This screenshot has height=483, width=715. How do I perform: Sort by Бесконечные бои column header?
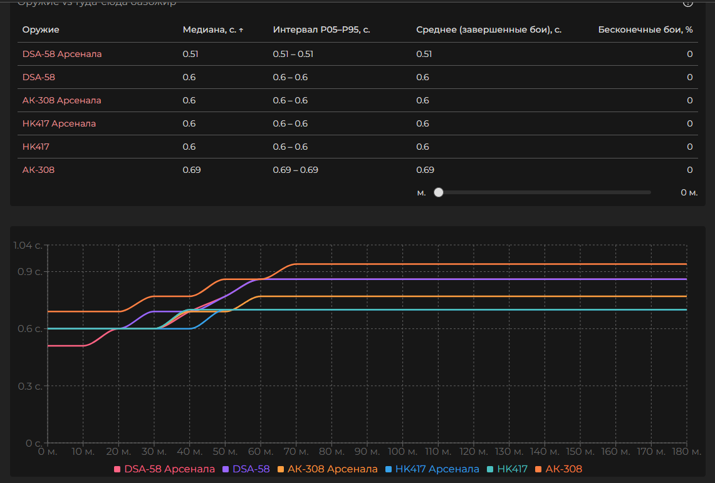click(645, 30)
